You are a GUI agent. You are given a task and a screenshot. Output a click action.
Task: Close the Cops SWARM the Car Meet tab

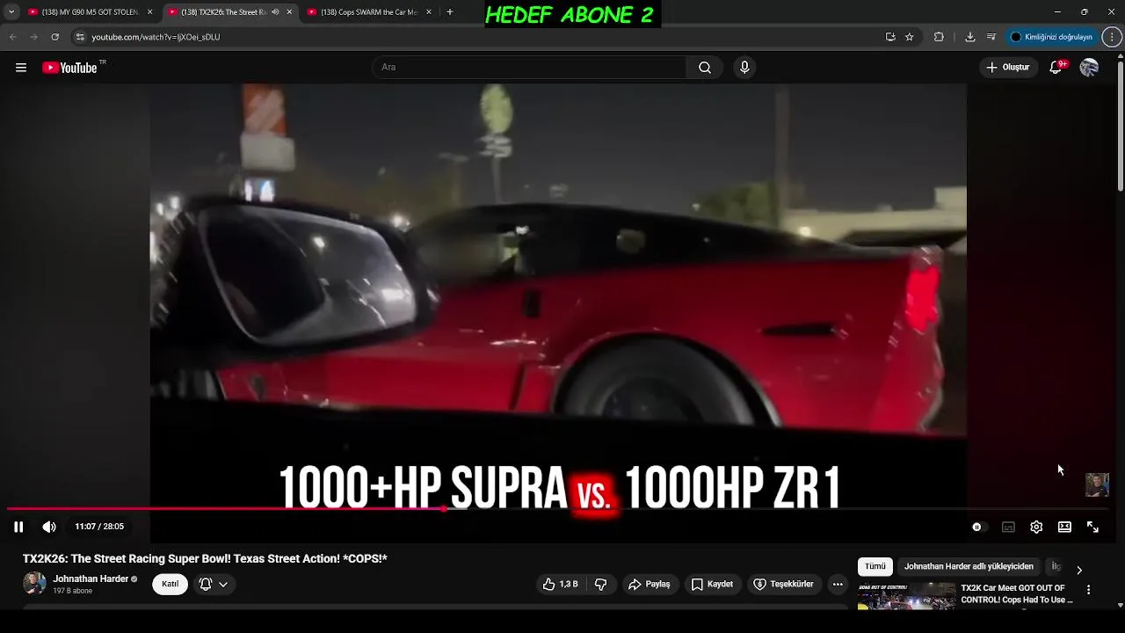(429, 12)
